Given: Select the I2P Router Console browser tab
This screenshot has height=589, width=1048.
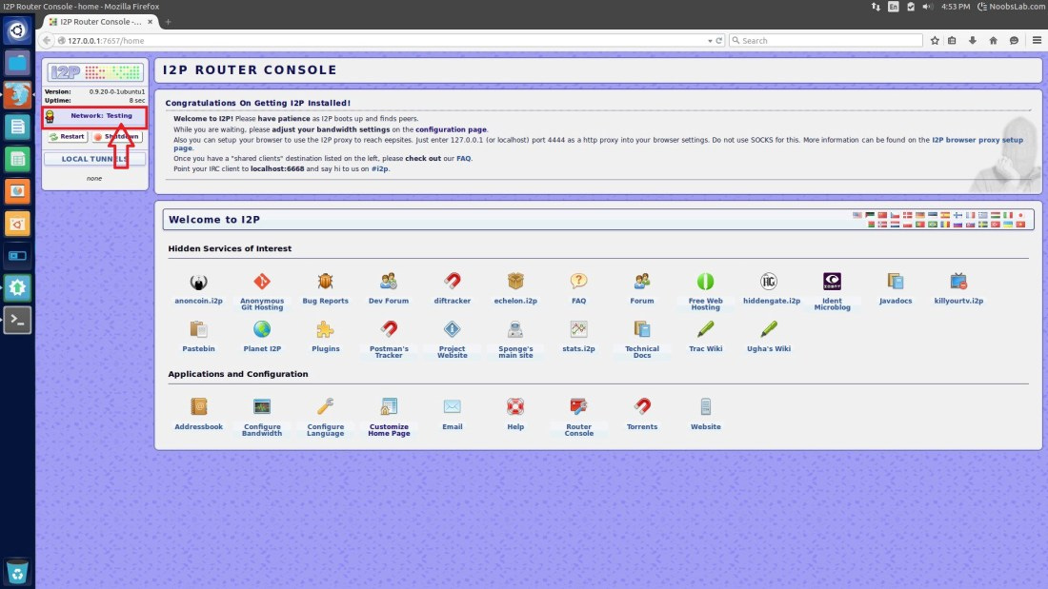Looking at the screenshot, I should coord(100,22).
